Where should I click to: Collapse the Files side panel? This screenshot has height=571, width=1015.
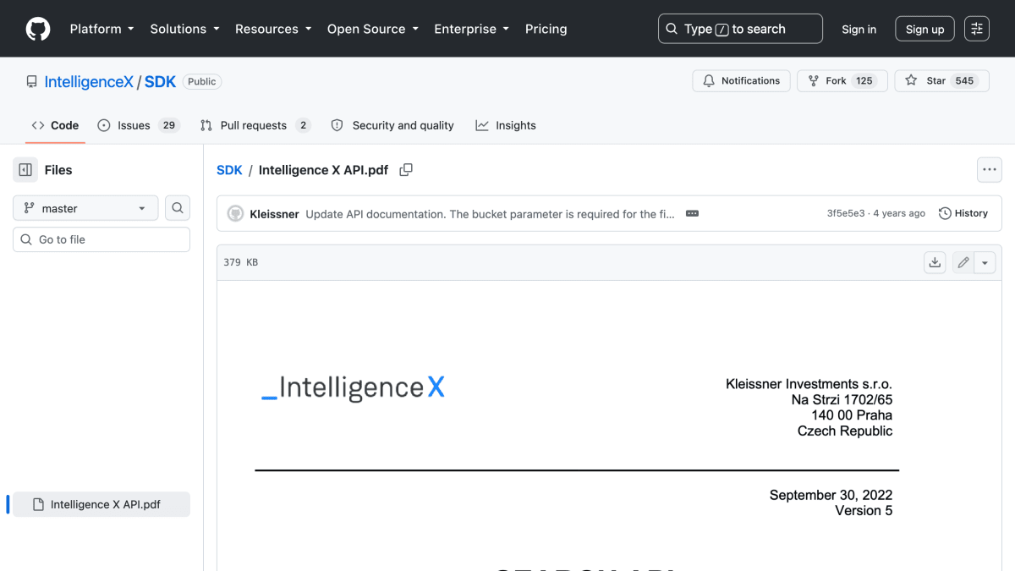click(x=25, y=170)
